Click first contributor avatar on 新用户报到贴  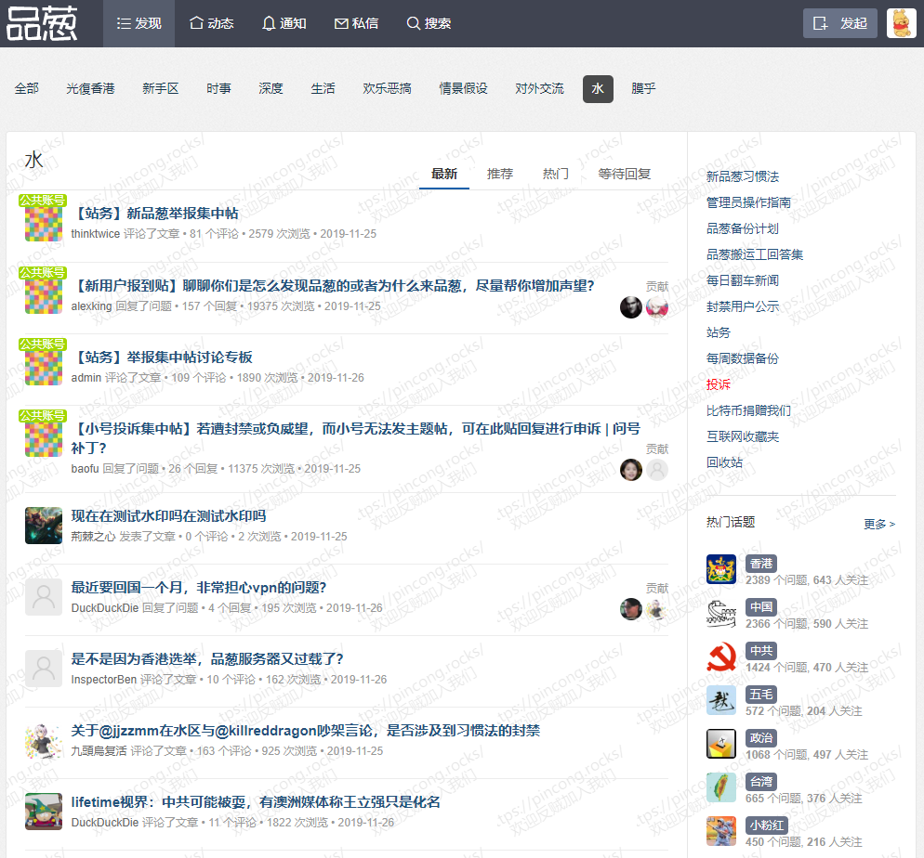pyautogui.click(x=631, y=307)
